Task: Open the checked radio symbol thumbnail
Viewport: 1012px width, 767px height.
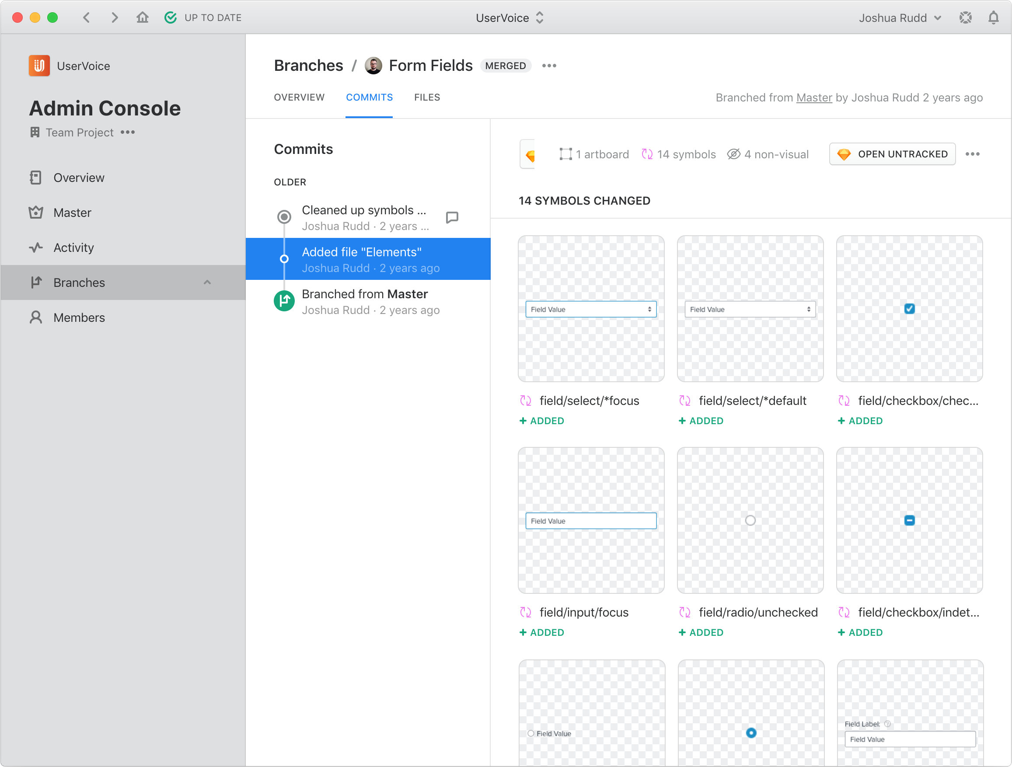Action: click(x=751, y=713)
